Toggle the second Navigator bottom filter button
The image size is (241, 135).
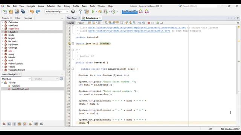(9, 124)
